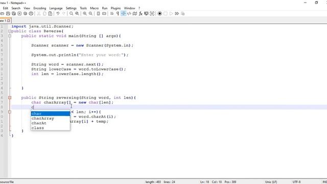Viewport: 327px width, 184px height.
Task: Close the 'new 1' document tab
Action: 9,20
